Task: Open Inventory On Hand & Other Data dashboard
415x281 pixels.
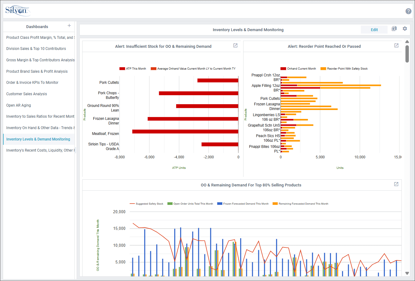Action: tap(39, 128)
